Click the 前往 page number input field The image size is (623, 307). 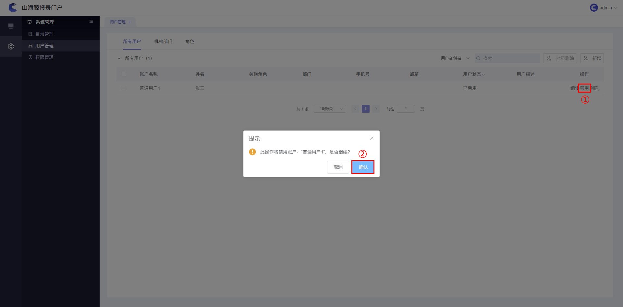[406, 109]
